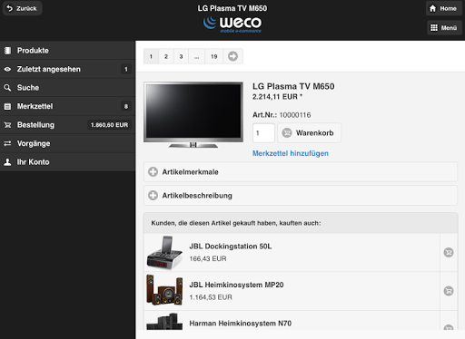The image size is (465, 339).
Task: Jump to page 19 in pagination
Action: click(x=214, y=56)
